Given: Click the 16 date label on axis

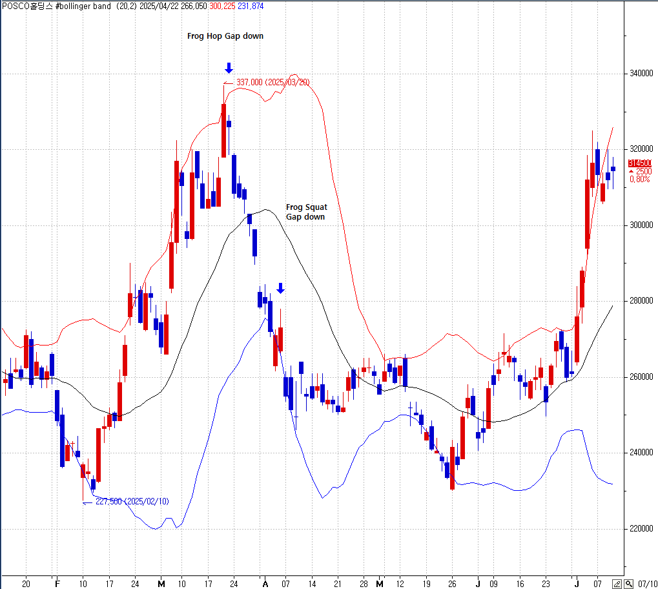Looking at the screenshot, I should click(520, 584).
